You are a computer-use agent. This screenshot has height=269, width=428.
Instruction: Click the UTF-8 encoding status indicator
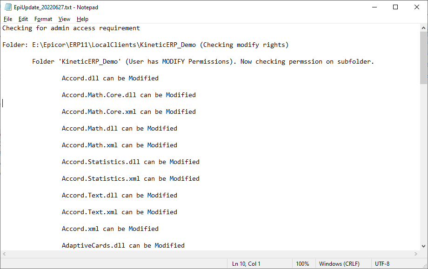[x=382, y=264]
